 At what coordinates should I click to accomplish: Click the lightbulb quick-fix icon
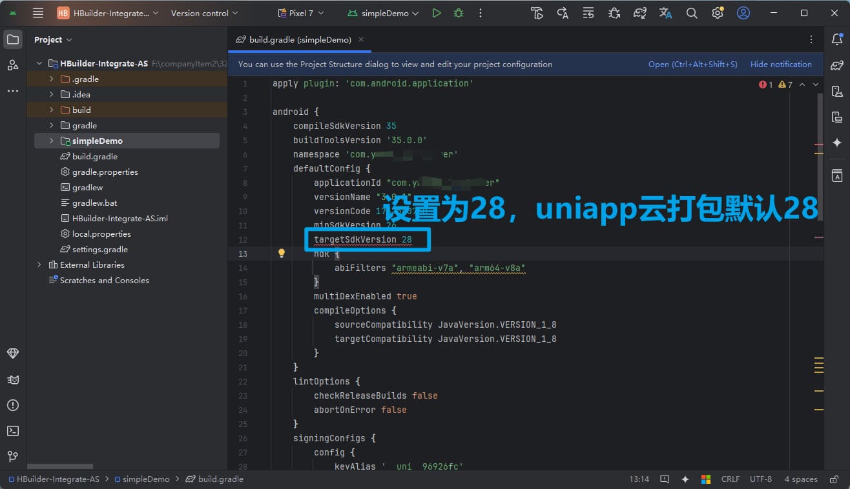(282, 254)
